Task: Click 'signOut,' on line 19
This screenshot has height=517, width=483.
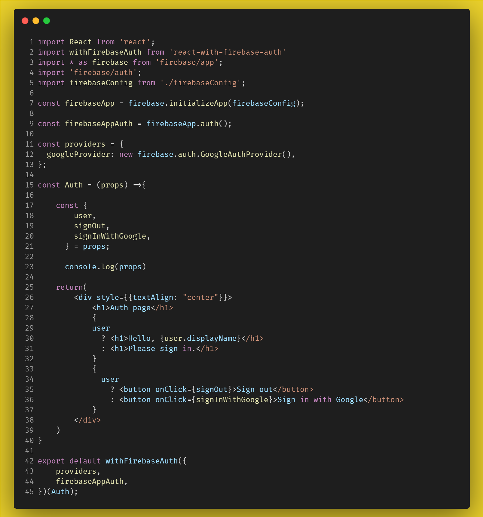Action: tap(92, 226)
